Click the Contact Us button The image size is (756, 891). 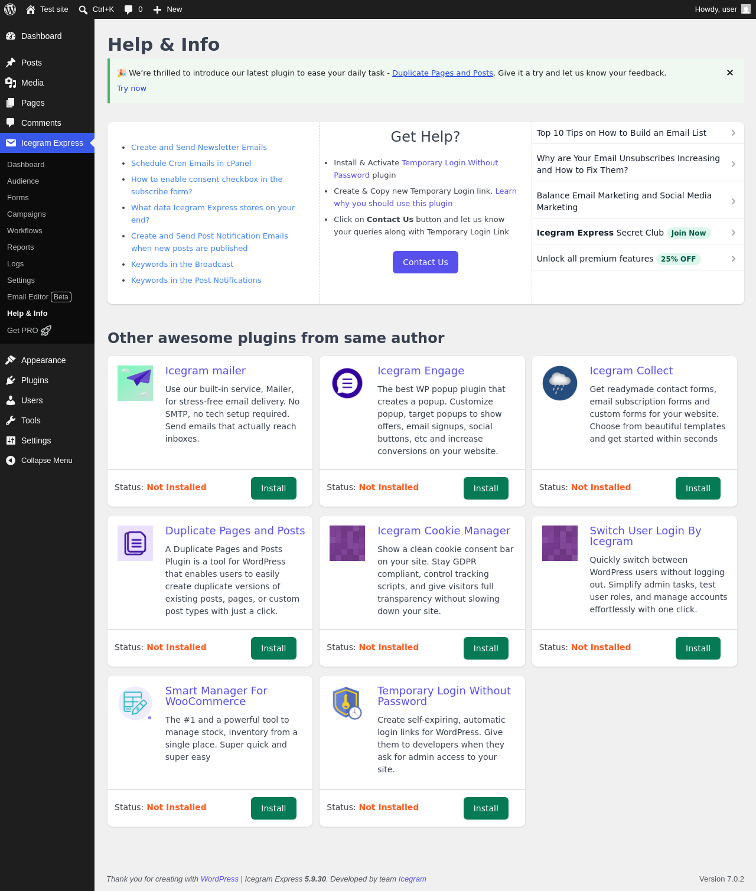coord(425,262)
